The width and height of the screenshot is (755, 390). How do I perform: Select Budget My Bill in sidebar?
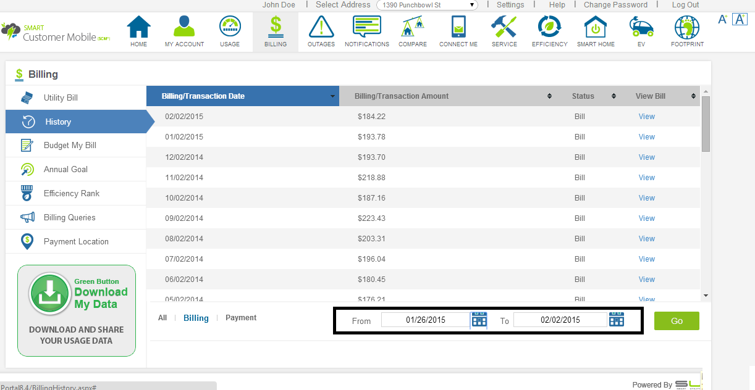[70, 146]
